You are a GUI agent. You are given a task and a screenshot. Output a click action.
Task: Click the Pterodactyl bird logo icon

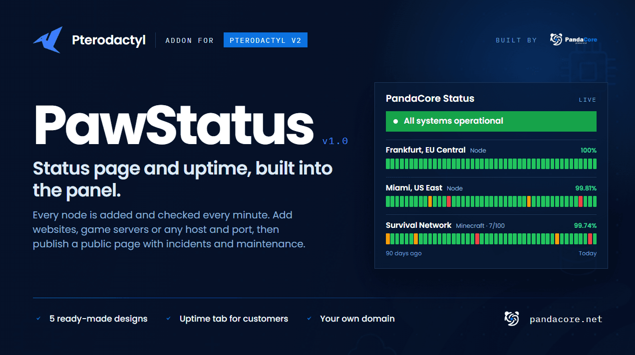[x=48, y=40]
